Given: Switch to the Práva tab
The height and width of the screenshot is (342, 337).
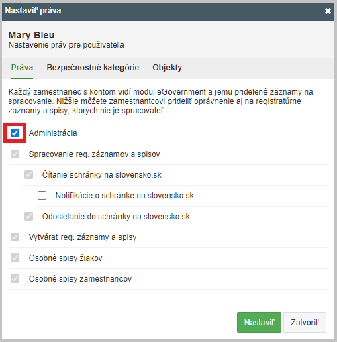Looking at the screenshot, I should click(22, 68).
